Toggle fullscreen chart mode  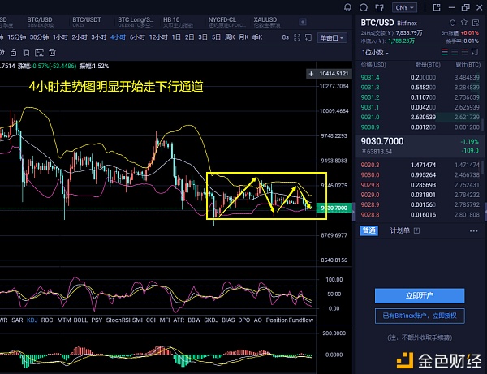(297, 37)
